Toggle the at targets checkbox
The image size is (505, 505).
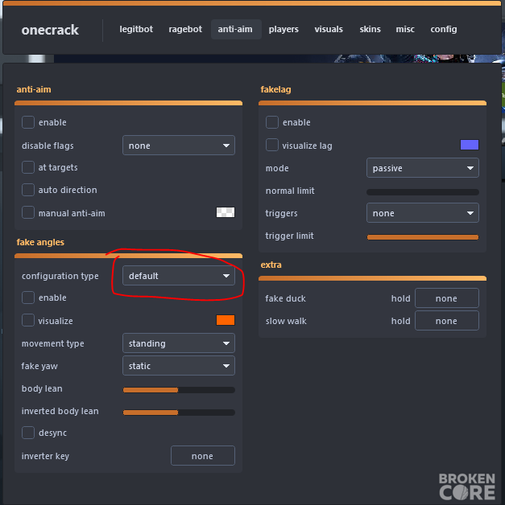pos(28,167)
